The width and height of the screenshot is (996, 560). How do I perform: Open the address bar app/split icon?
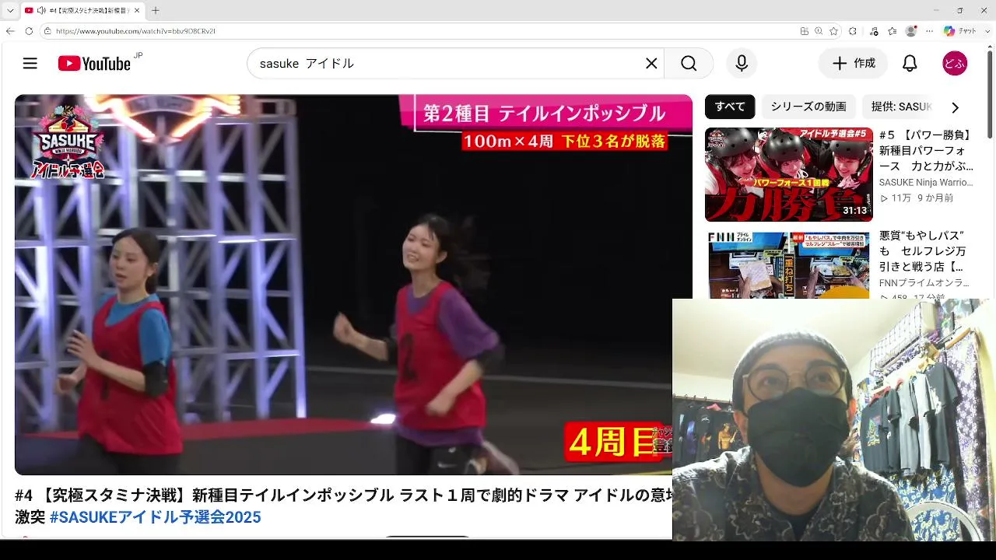(805, 31)
